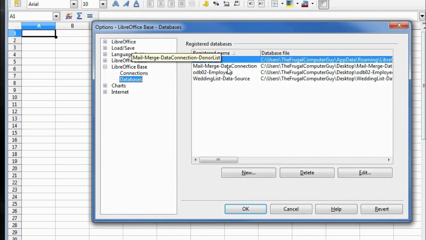Open the Connections options page
The image size is (426, 240).
pos(134,73)
